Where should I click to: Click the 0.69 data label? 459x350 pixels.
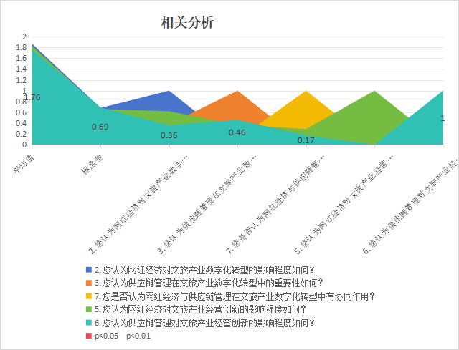pyautogui.click(x=100, y=127)
